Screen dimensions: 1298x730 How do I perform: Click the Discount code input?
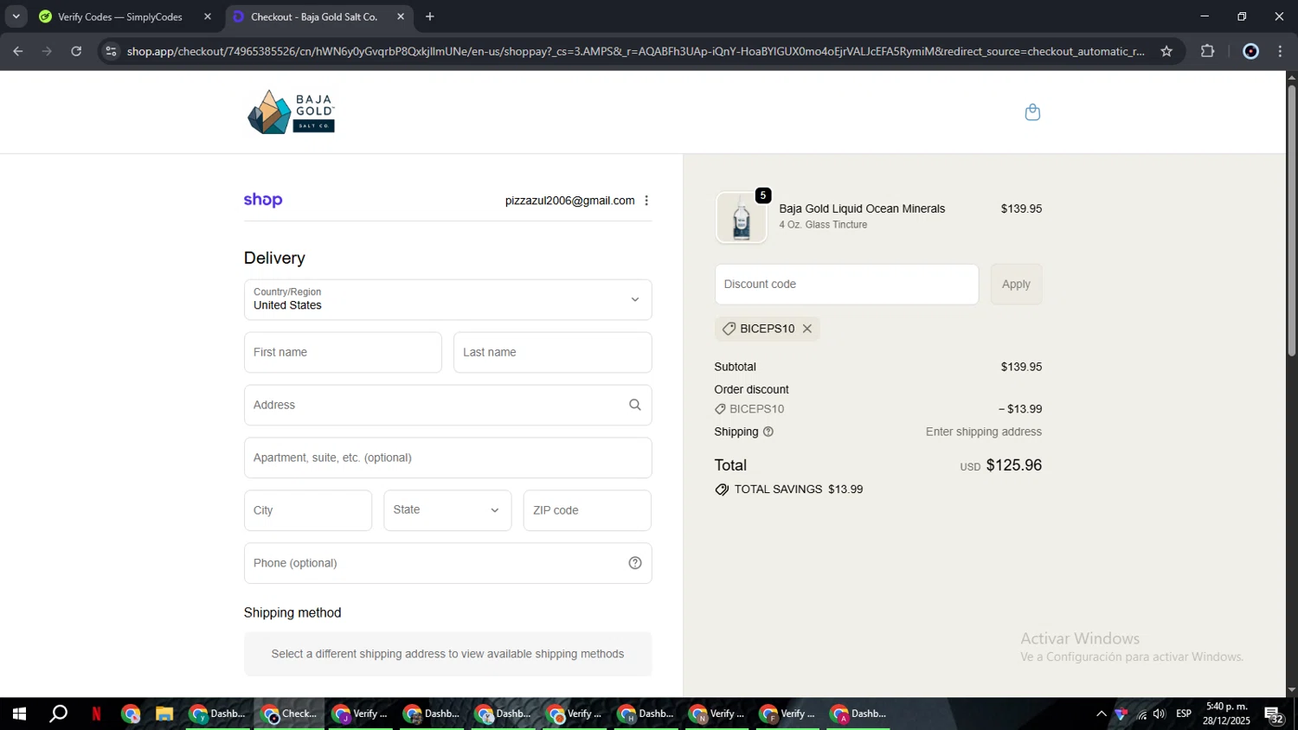[846, 284]
